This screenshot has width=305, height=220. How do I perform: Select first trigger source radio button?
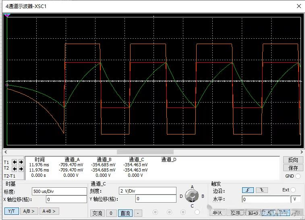155,212
